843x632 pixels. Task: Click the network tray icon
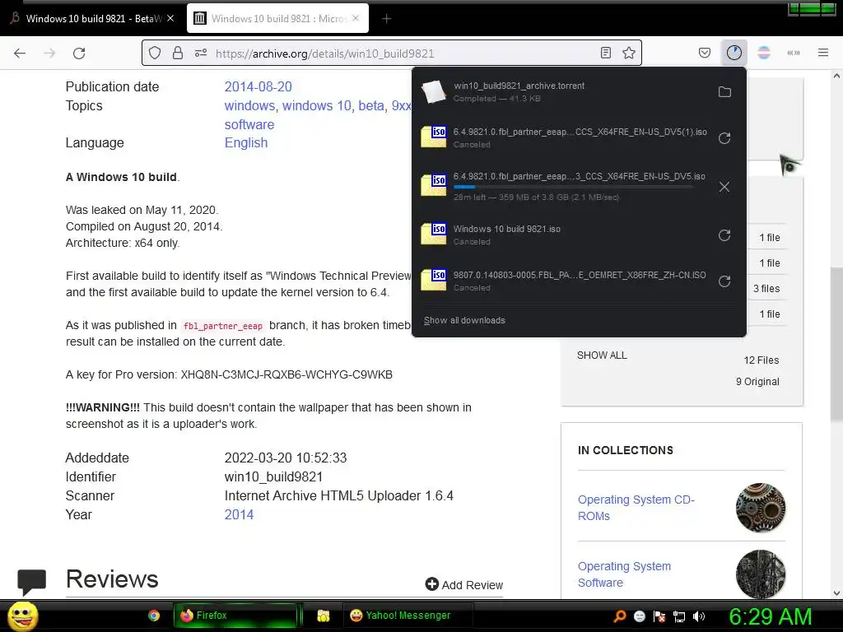pos(679,616)
